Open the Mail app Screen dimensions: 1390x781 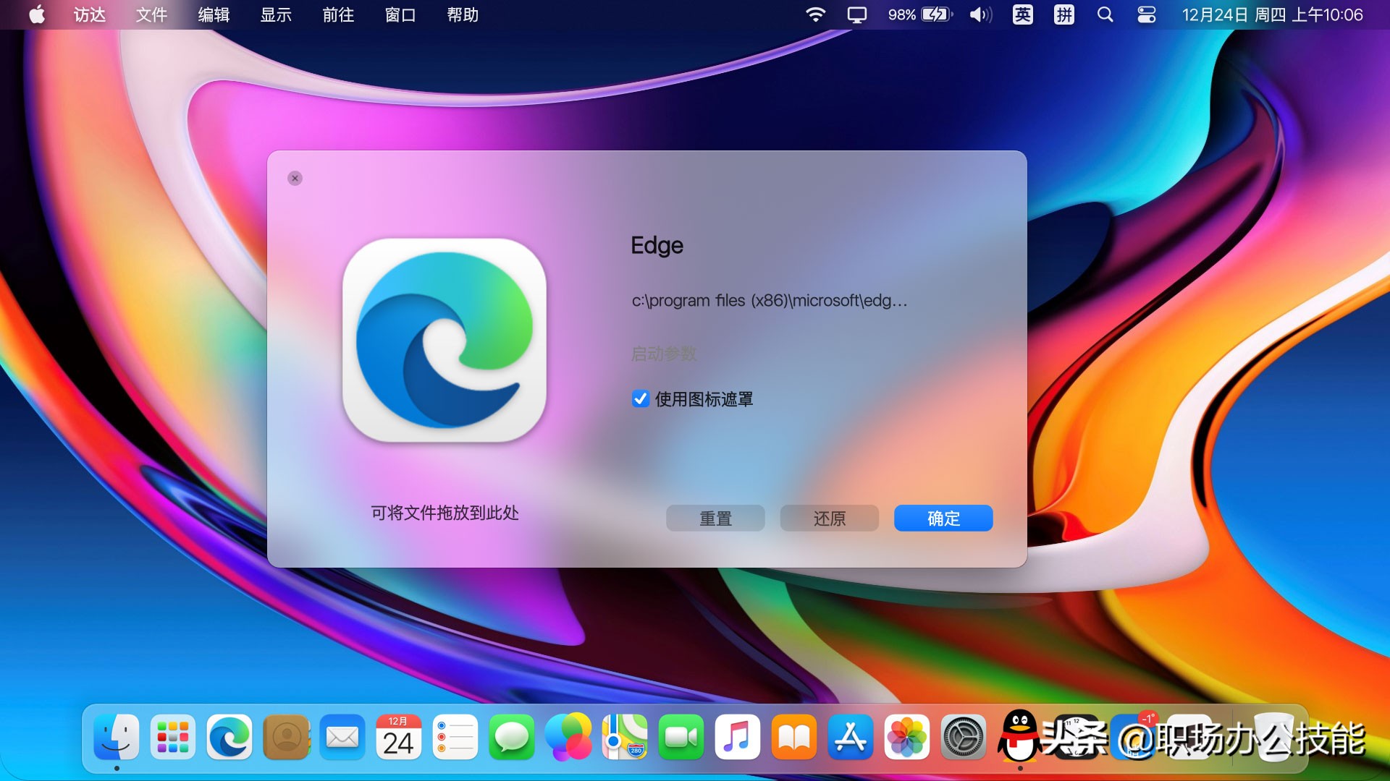click(x=342, y=738)
